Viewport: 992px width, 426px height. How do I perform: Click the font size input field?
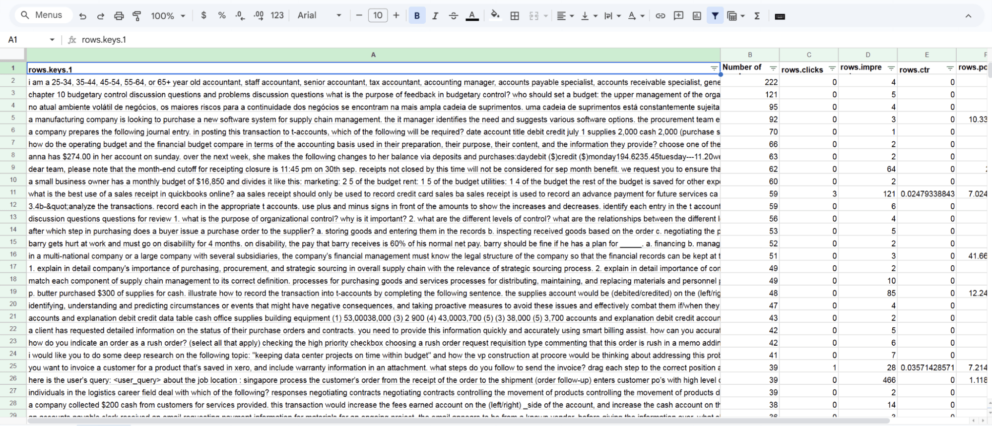coord(378,15)
